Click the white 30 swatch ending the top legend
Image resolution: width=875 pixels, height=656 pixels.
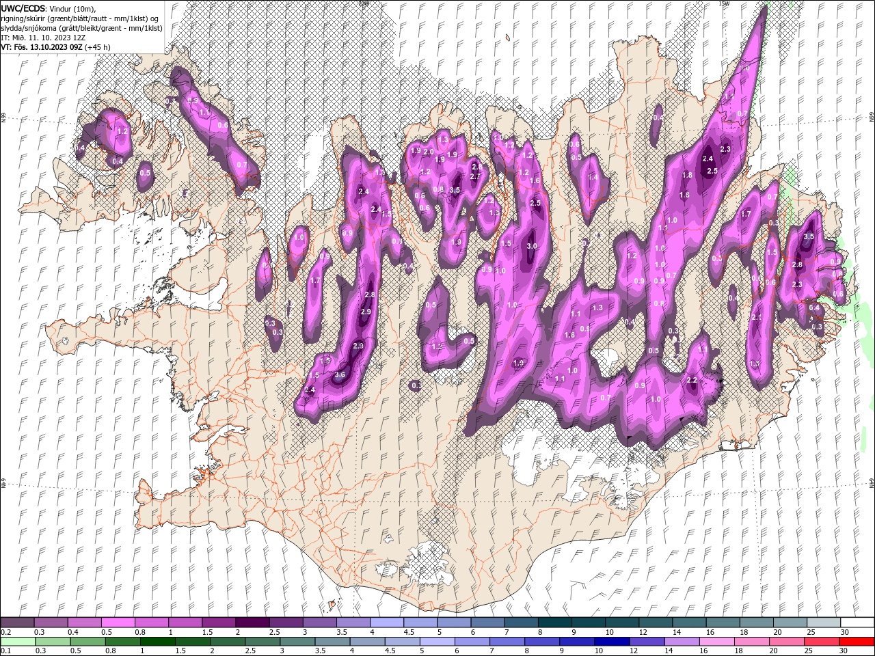(857, 623)
